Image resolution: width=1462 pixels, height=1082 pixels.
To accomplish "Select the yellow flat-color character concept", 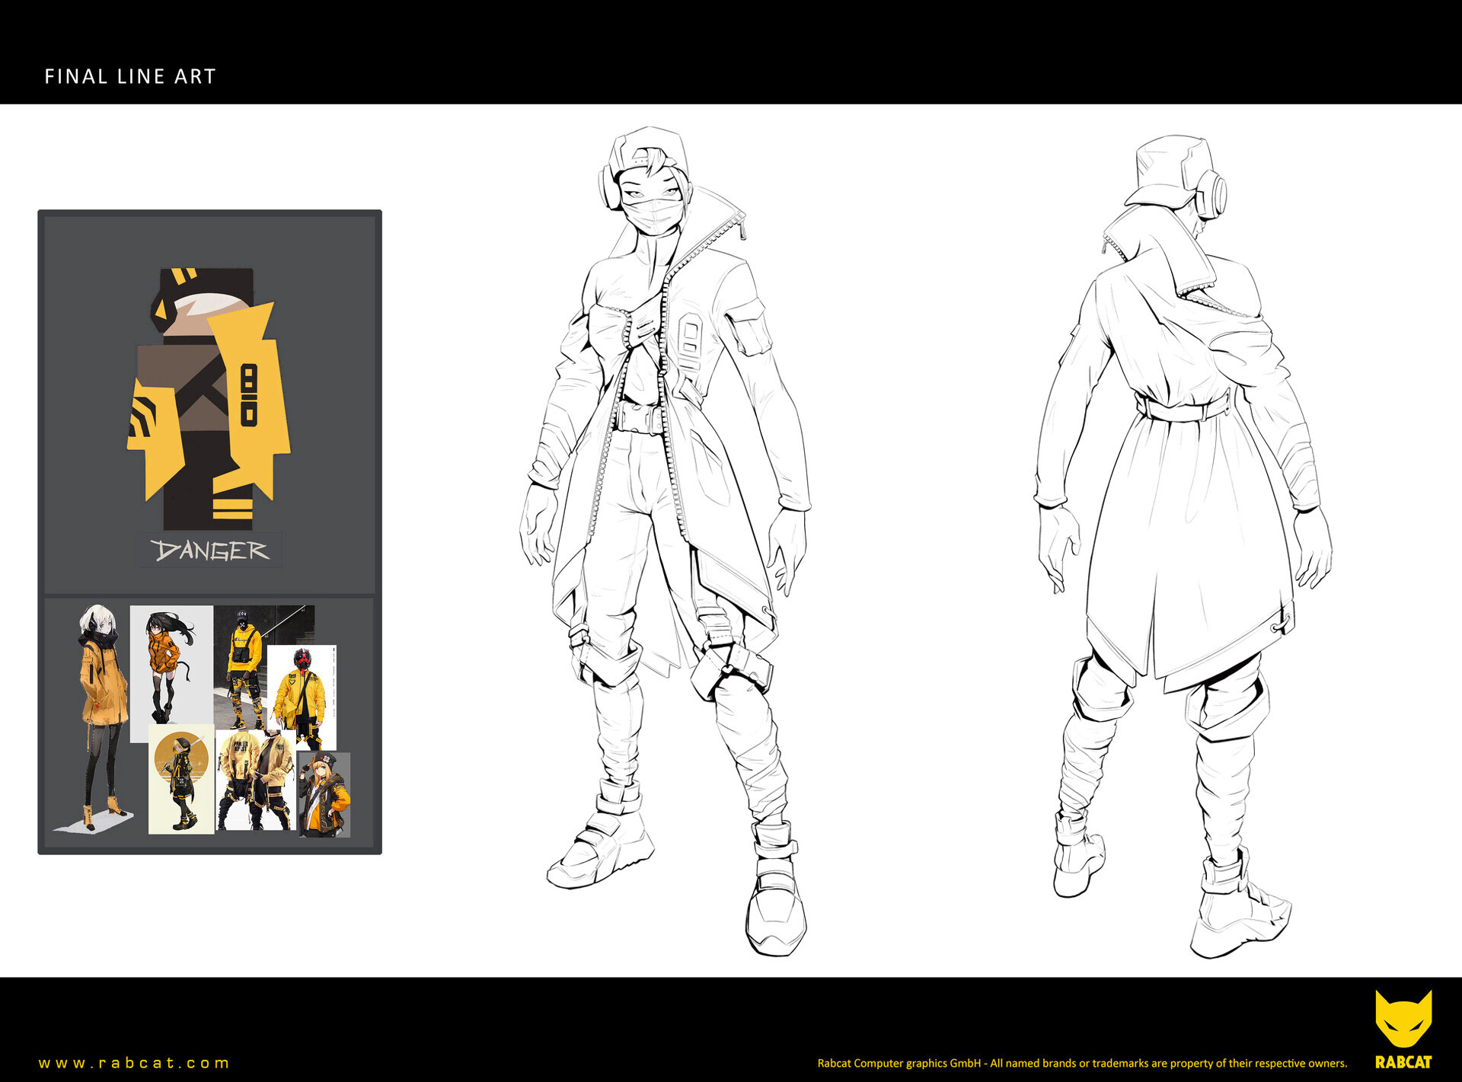I will [x=209, y=396].
